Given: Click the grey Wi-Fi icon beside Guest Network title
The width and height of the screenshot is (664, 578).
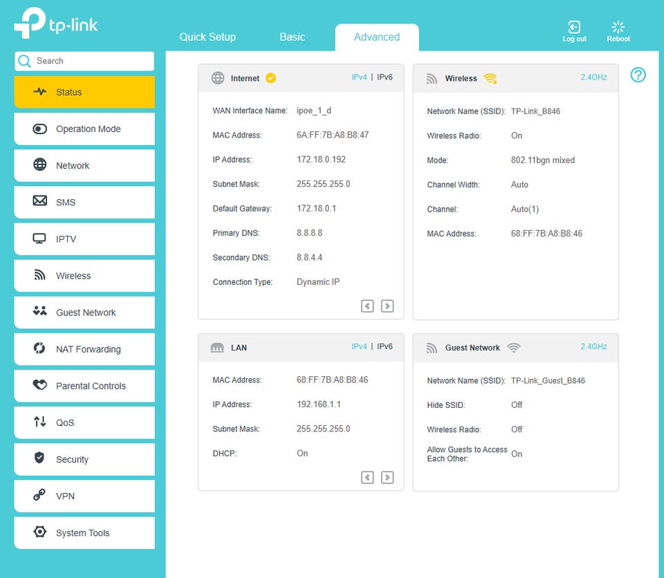Looking at the screenshot, I should click(513, 348).
